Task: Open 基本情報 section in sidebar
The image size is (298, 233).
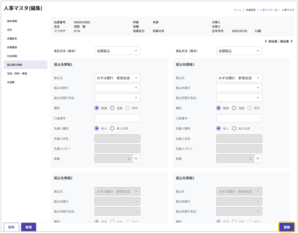Action: (12, 21)
